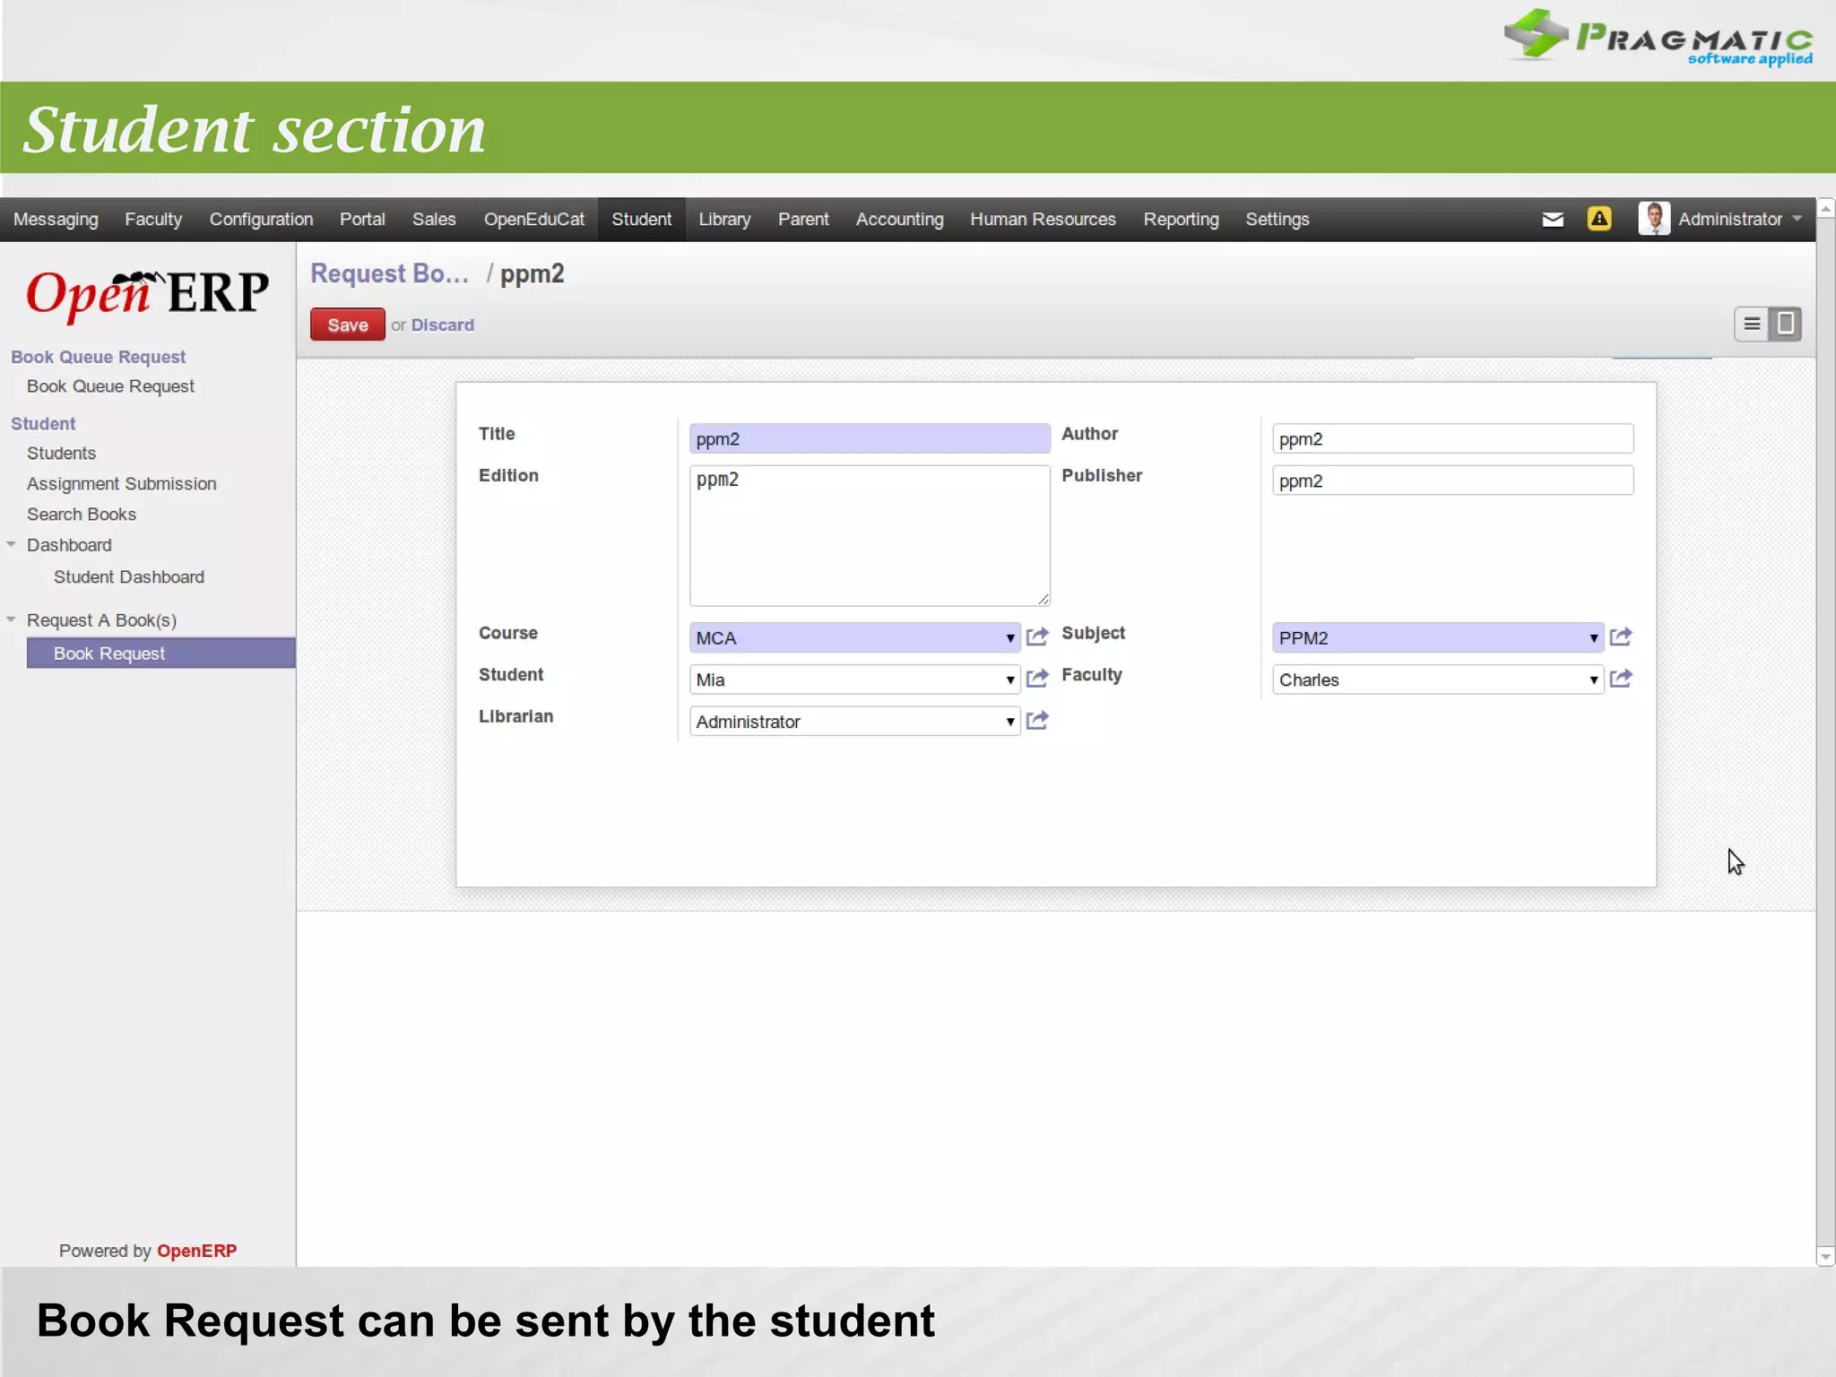The height and width of the screenshot is (1377, 1836).
Task: Click the Title input field
Action: (870, 439)
